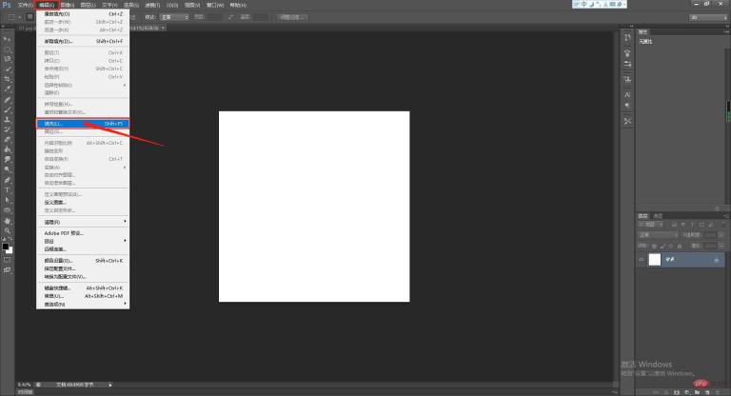Select the Elliptical Marquee tool
Screen dimensions: 731x396
pyautogui.click(x=7, y=49)
